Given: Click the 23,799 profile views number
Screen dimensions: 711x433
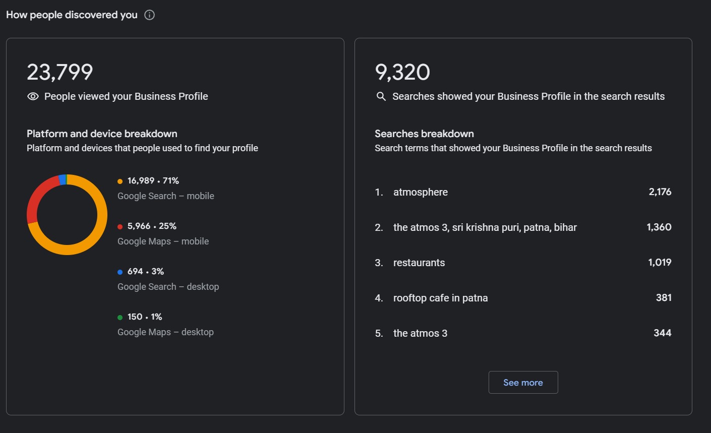Looking at the screenshot, I should tap(60, 72).
